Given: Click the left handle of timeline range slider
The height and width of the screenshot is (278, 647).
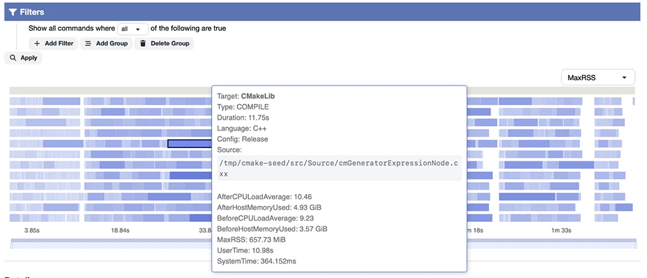Looking at the screenshot, I should [x=11, y=245].
